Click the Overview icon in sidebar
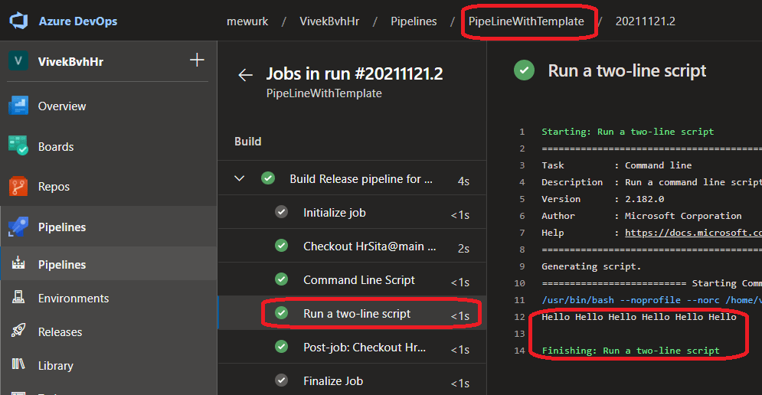Image resolution: width=762 pixels, height=395 pixels. pyautogui.click(x=18, y=106)
